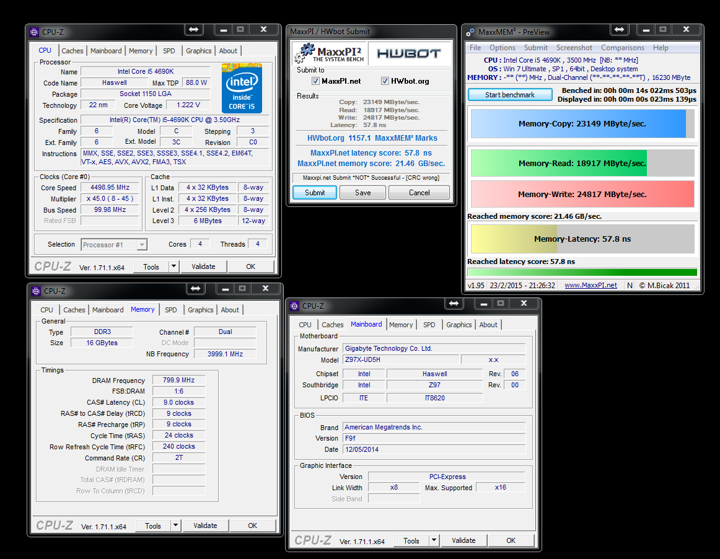
Task: Click the DRAM Frequency 799.9 MHz field
Action: (x=178, y=381)
